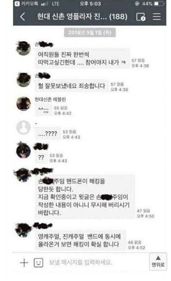Tap the avatar beside the ?? message

(23, 151)
